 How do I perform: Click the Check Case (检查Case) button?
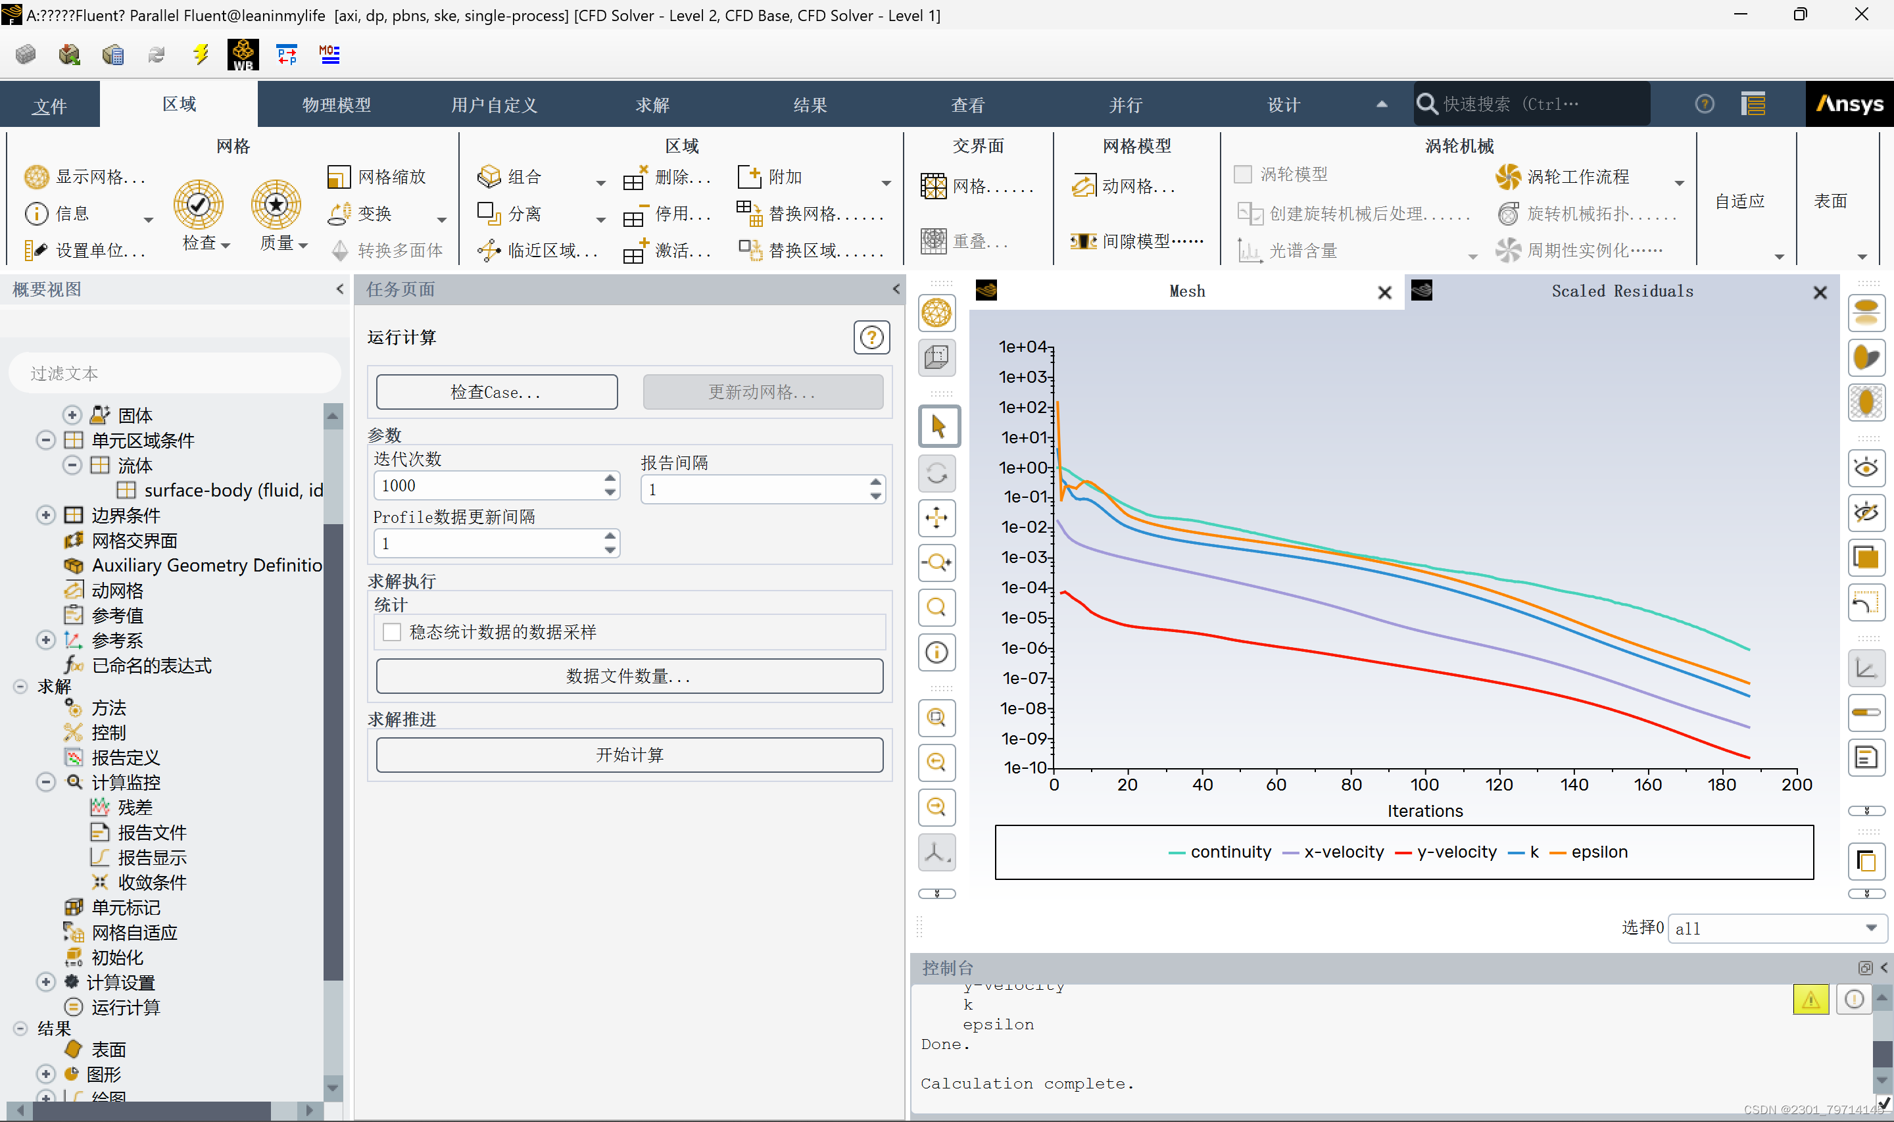pos(496,393)
